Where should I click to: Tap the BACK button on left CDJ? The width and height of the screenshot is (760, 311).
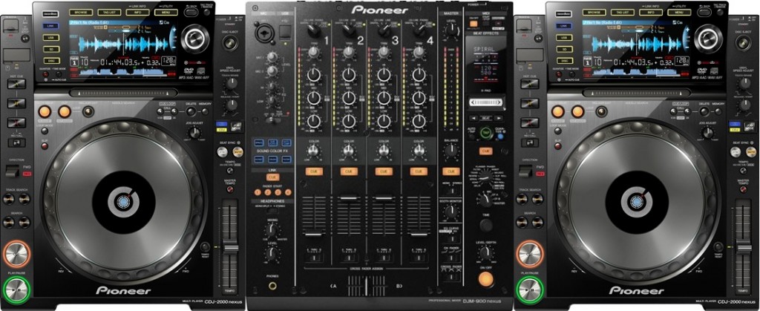[191, 12]
